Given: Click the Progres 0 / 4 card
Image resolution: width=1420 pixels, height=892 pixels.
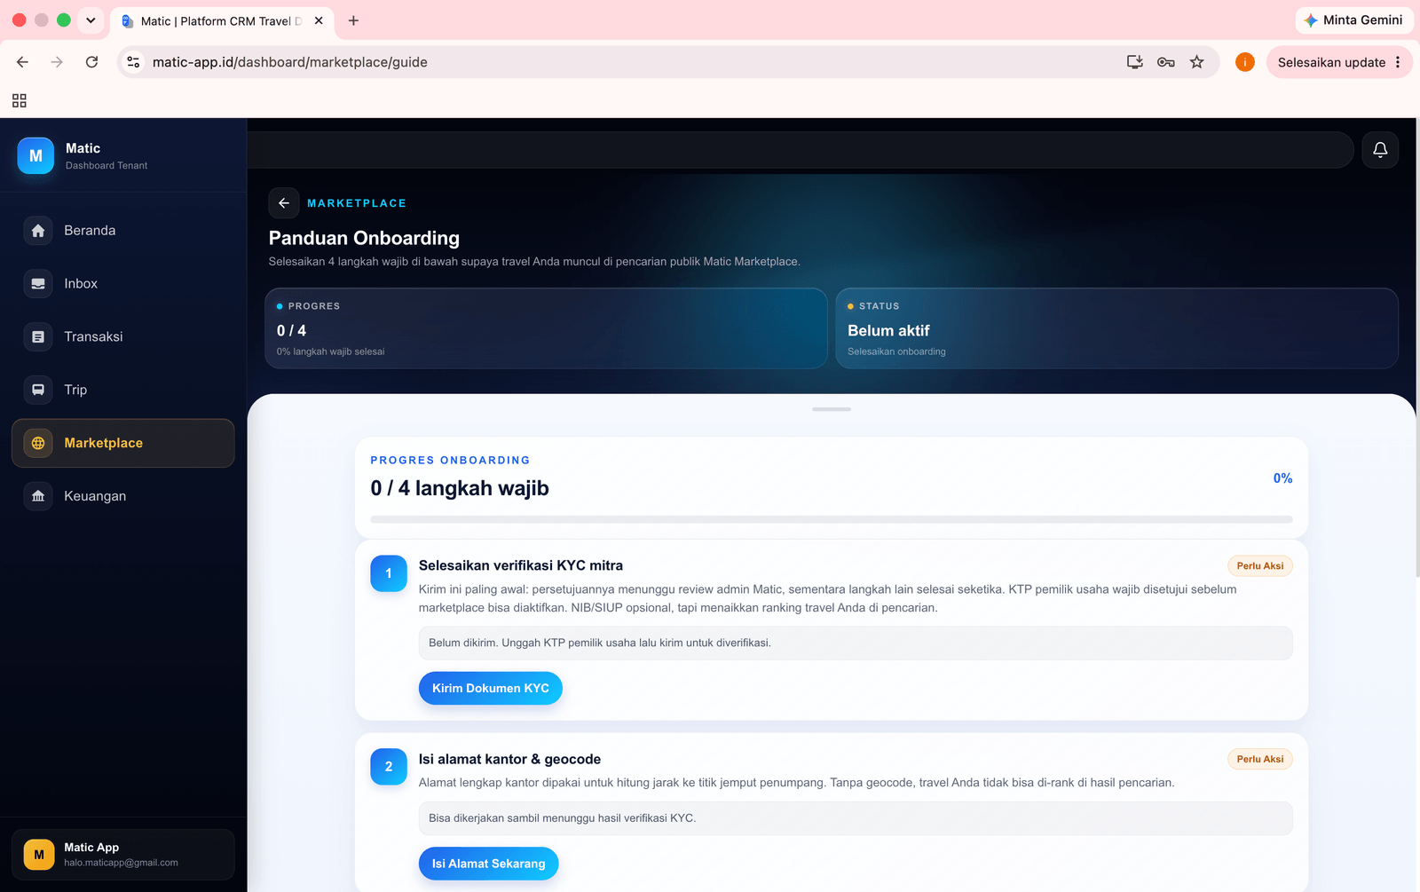Looking at the screenshot, I should 546,328.
